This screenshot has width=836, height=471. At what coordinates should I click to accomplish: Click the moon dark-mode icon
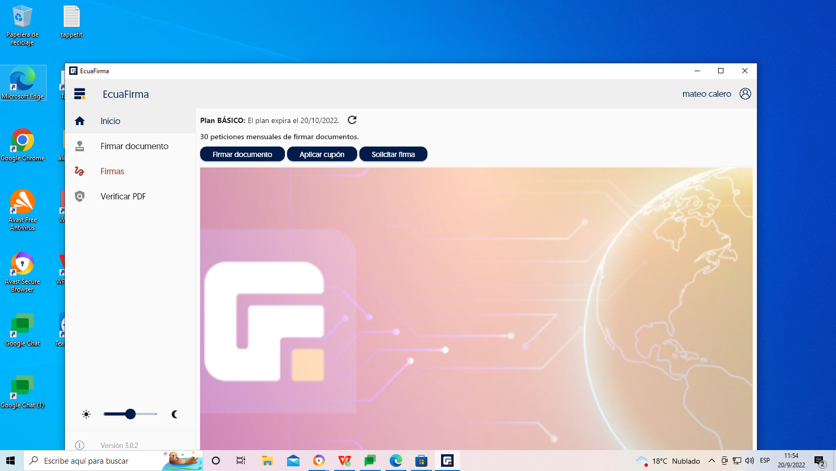[174, 414]
